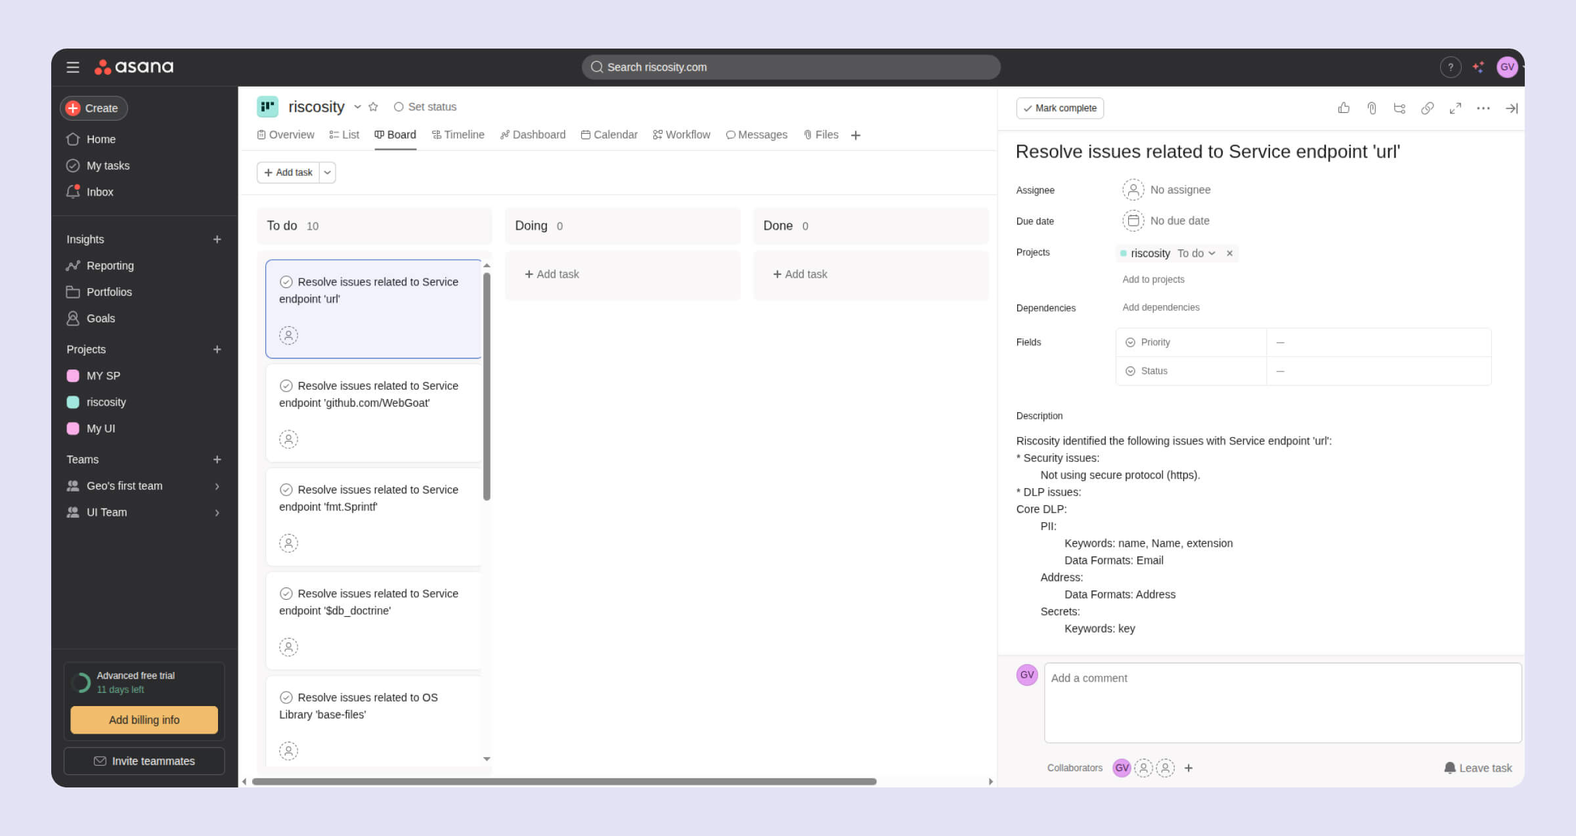Click Add dependencies link
Screen dimensions: 1576x836
click(x=1160, y=308)
